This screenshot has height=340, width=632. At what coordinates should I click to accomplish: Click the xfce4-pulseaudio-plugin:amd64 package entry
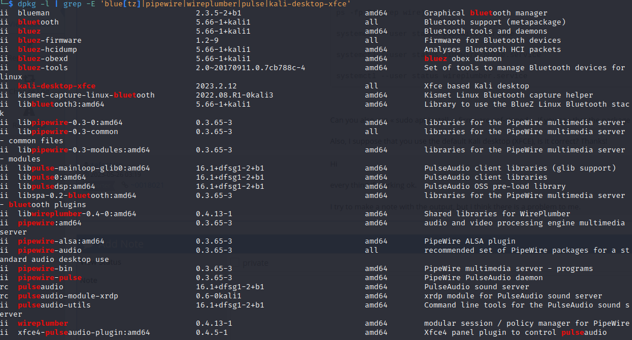[x=84, y=332]
